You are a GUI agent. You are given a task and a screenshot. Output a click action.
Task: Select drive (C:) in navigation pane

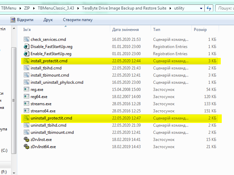4,150
